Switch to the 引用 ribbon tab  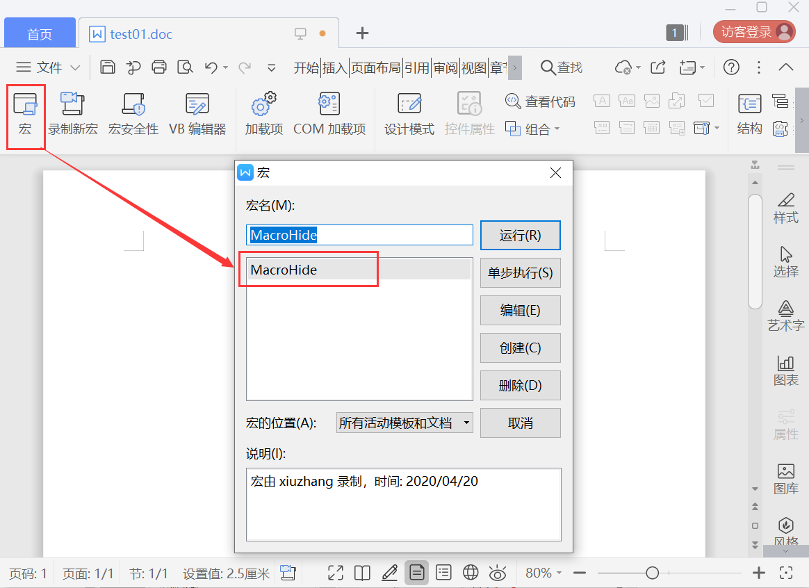416,67
